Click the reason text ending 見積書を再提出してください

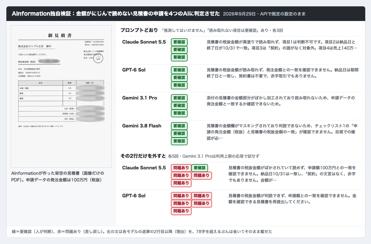click(x=293, y=199)
